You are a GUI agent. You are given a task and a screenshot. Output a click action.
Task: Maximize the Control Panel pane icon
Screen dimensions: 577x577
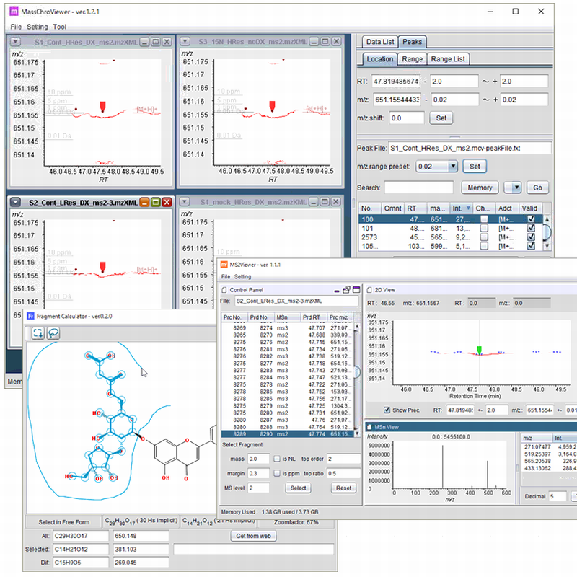click(x=356, y=289)
